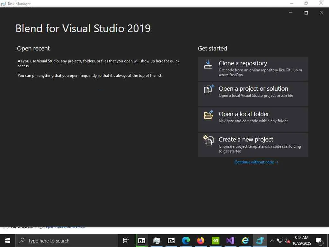Screen dimensions: 329x247
Task: Open the Windows Start menu
Action: coord(7,241)
